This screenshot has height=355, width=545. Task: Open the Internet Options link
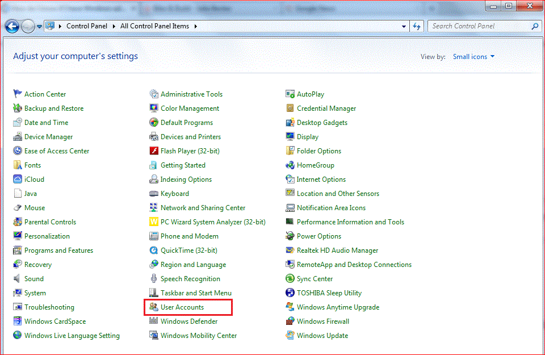[x=321, y=179]
